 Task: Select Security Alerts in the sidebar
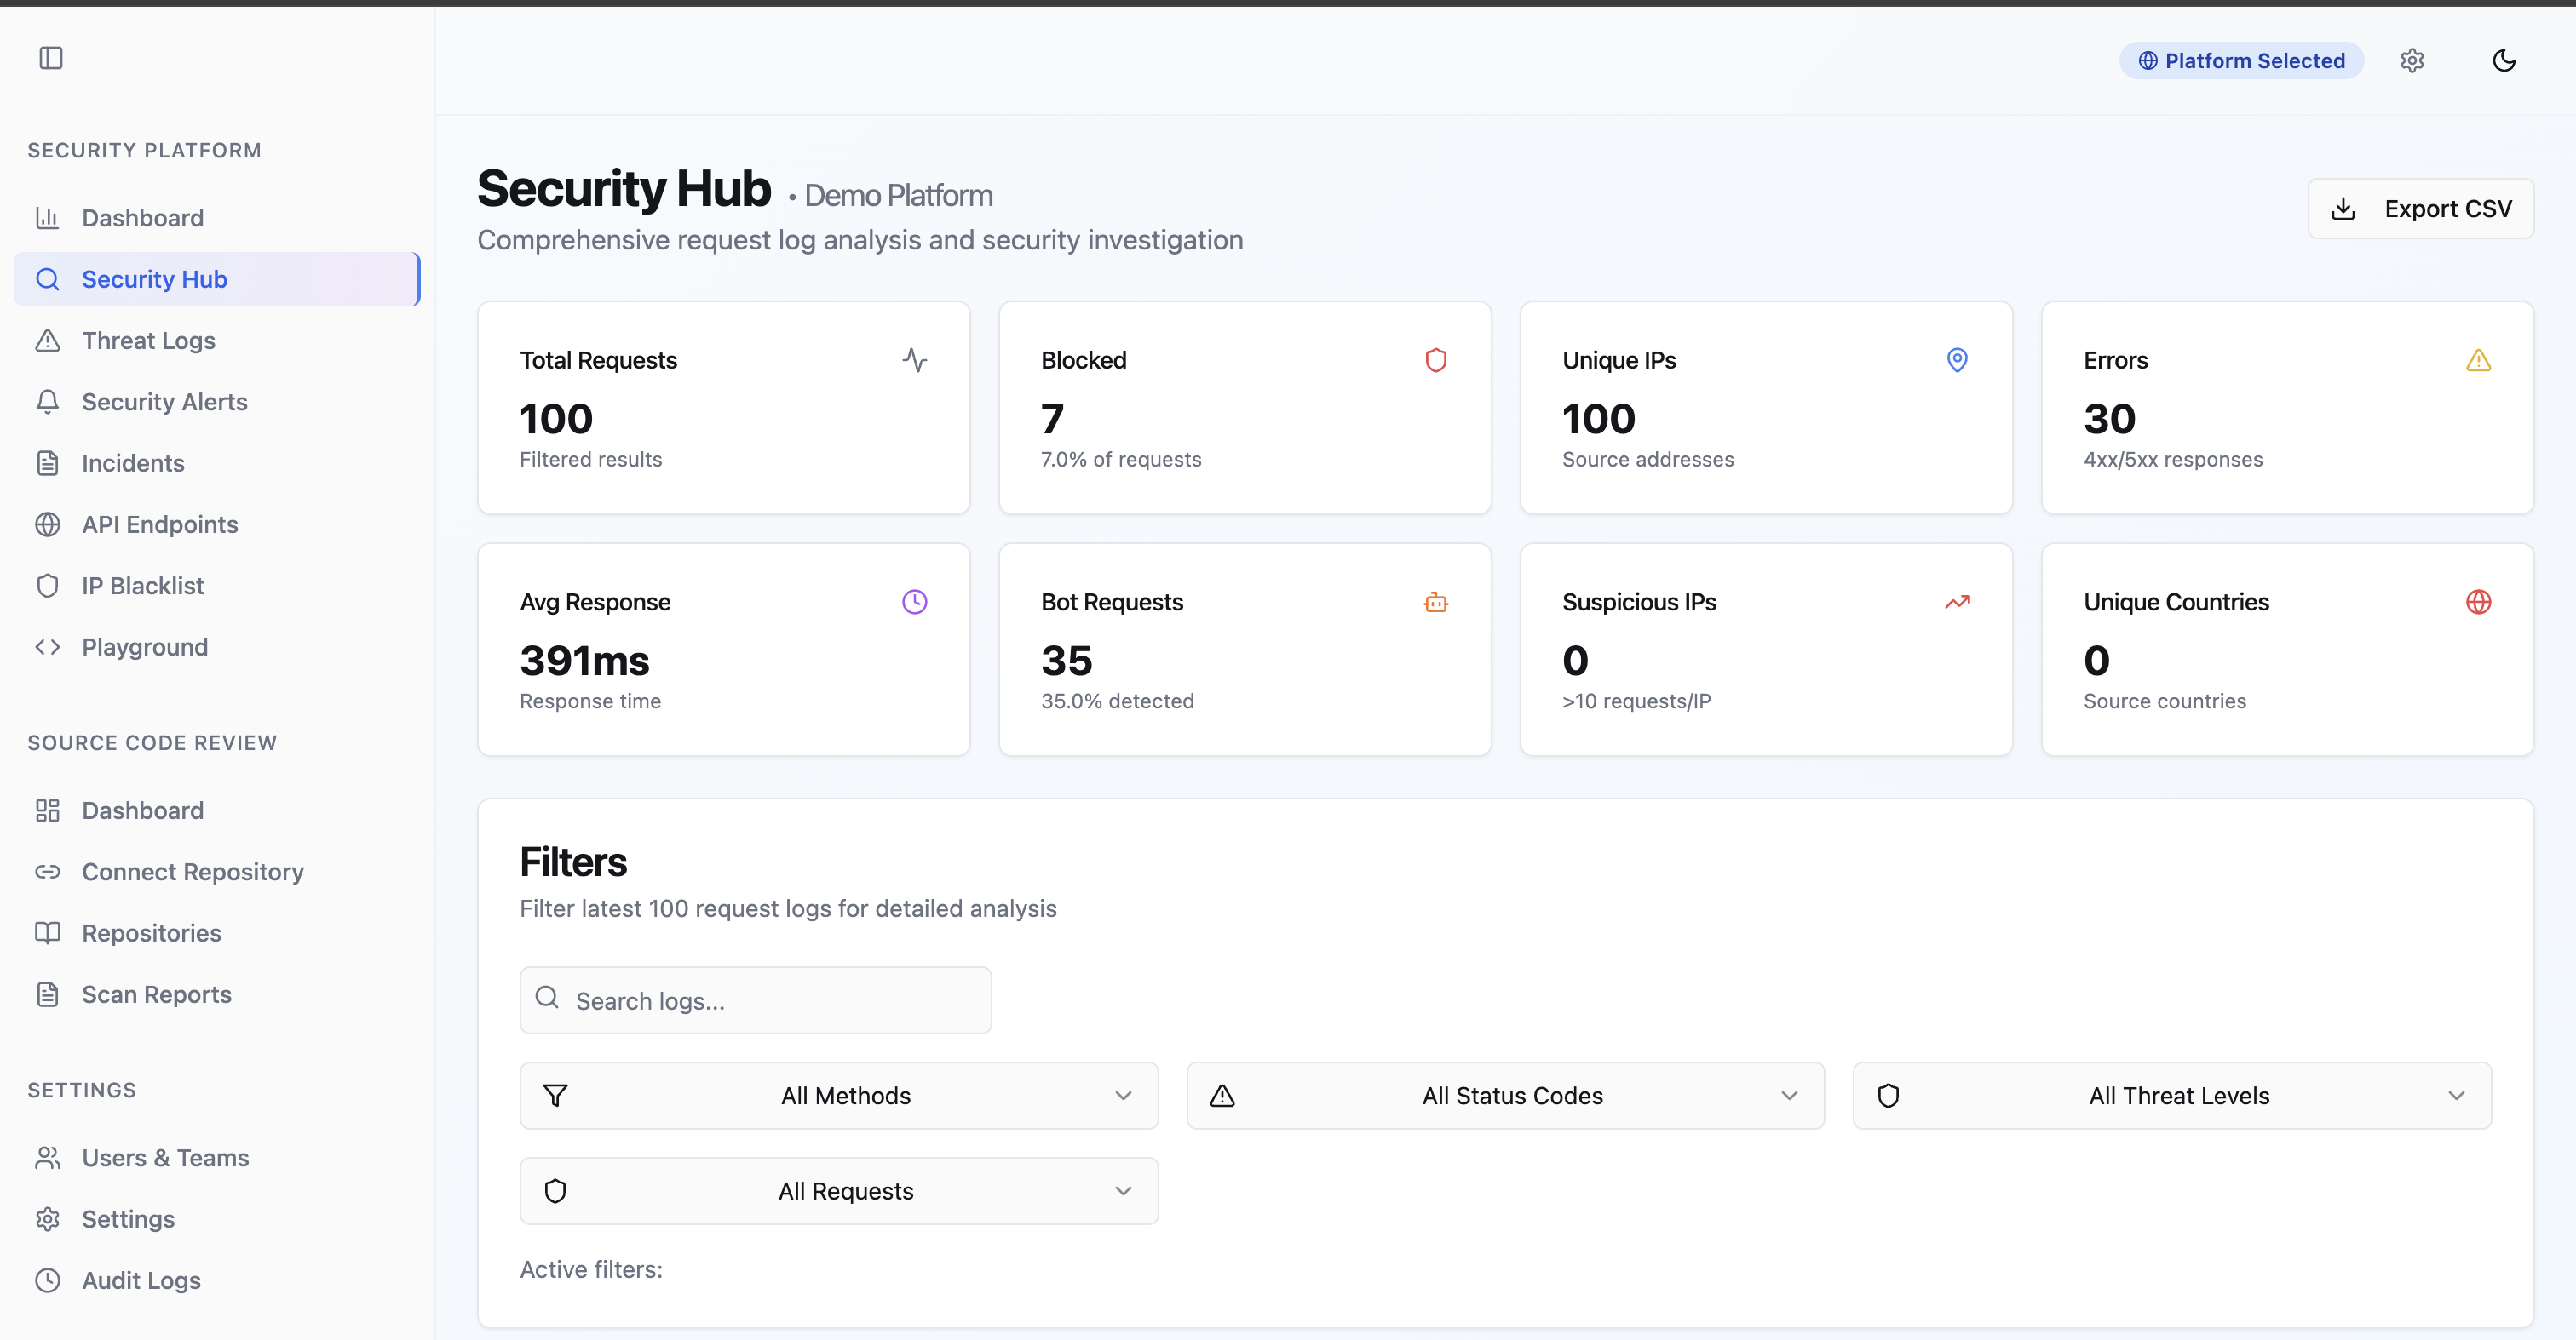click(164, 402)
